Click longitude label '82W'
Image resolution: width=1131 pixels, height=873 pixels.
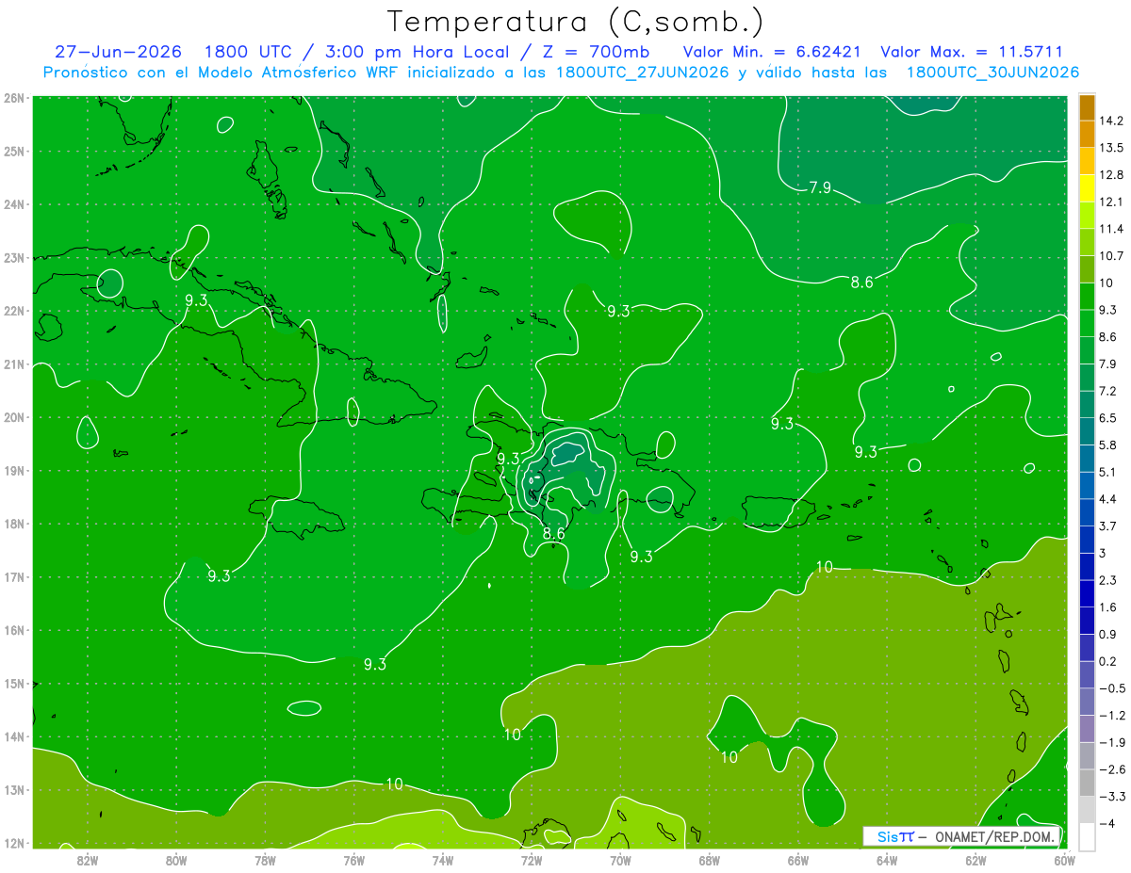[x=88, y=860]
